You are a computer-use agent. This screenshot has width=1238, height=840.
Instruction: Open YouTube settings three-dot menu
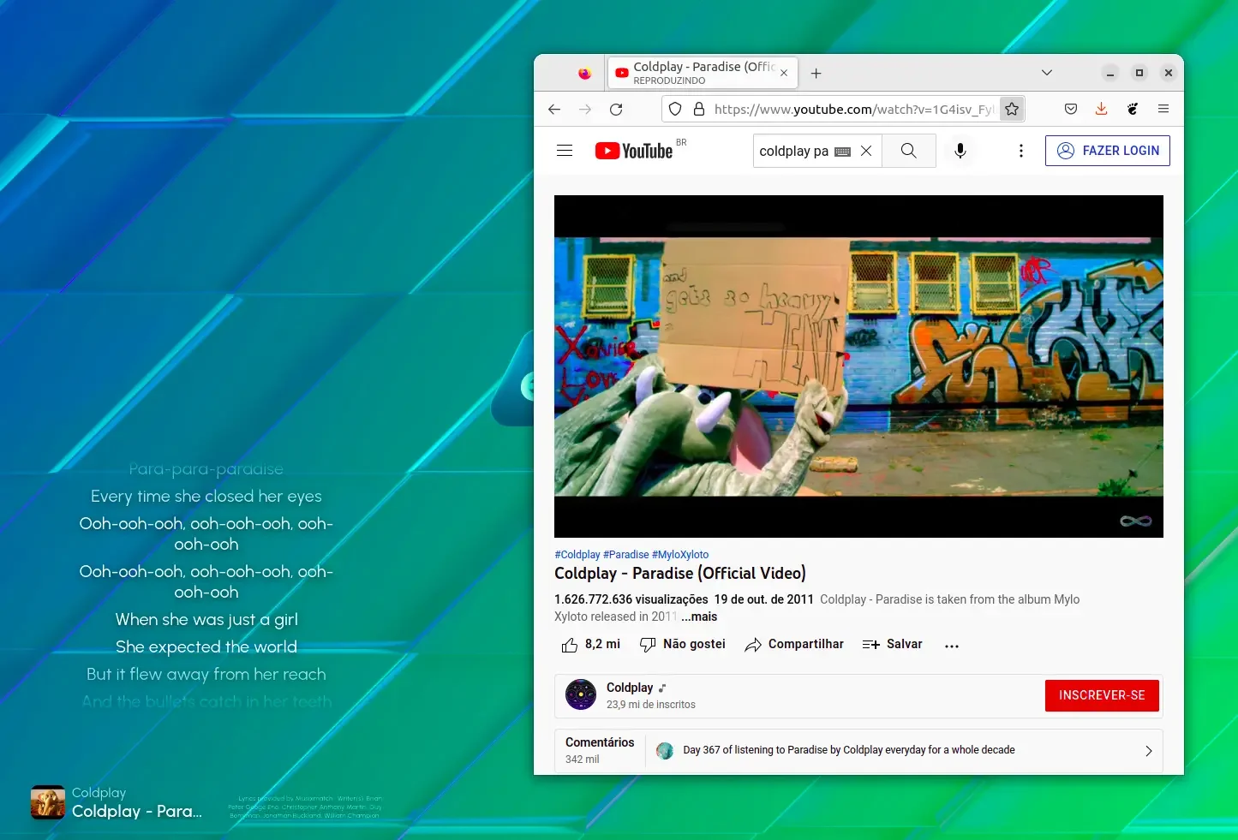(1020, 151)
